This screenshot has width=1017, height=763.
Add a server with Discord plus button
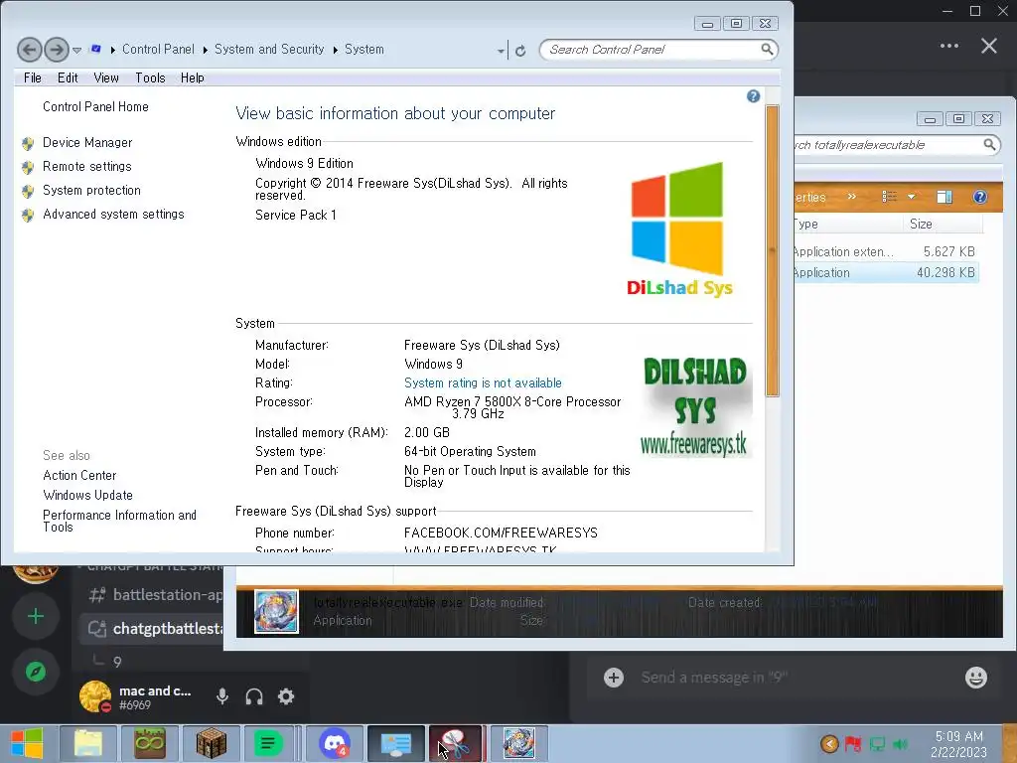click(x=36, y=616)
